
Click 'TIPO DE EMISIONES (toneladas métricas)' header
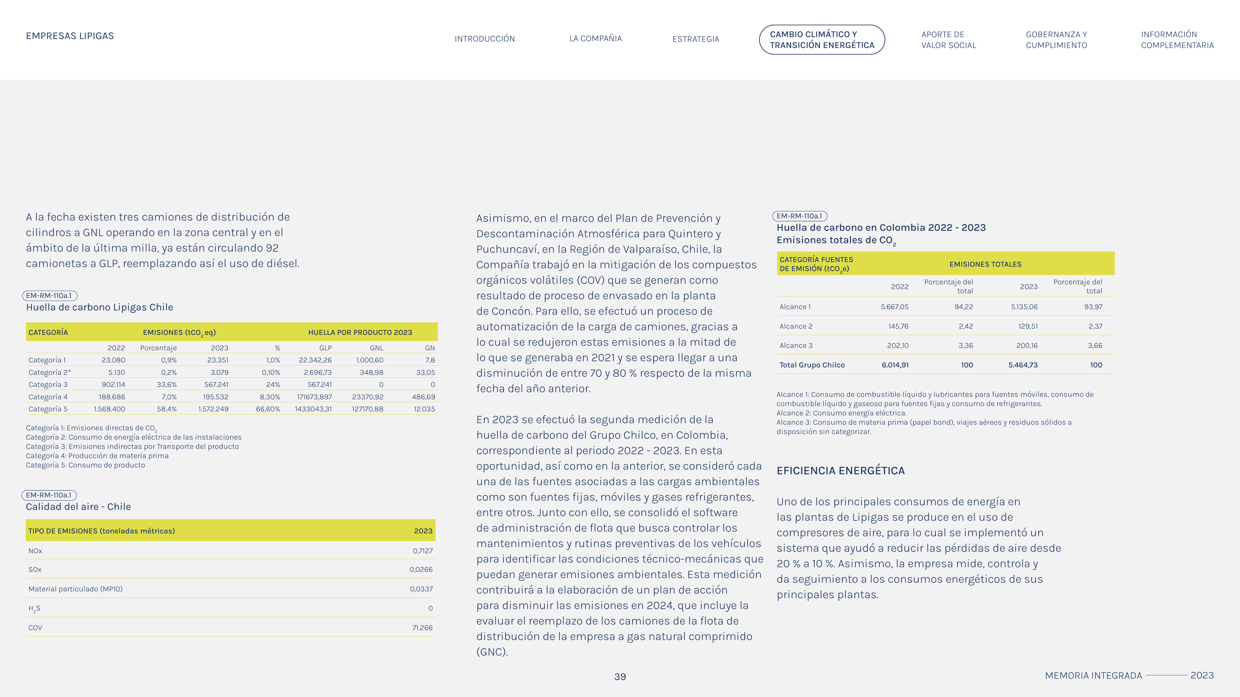pyautogui.click(x=102, y=531)
